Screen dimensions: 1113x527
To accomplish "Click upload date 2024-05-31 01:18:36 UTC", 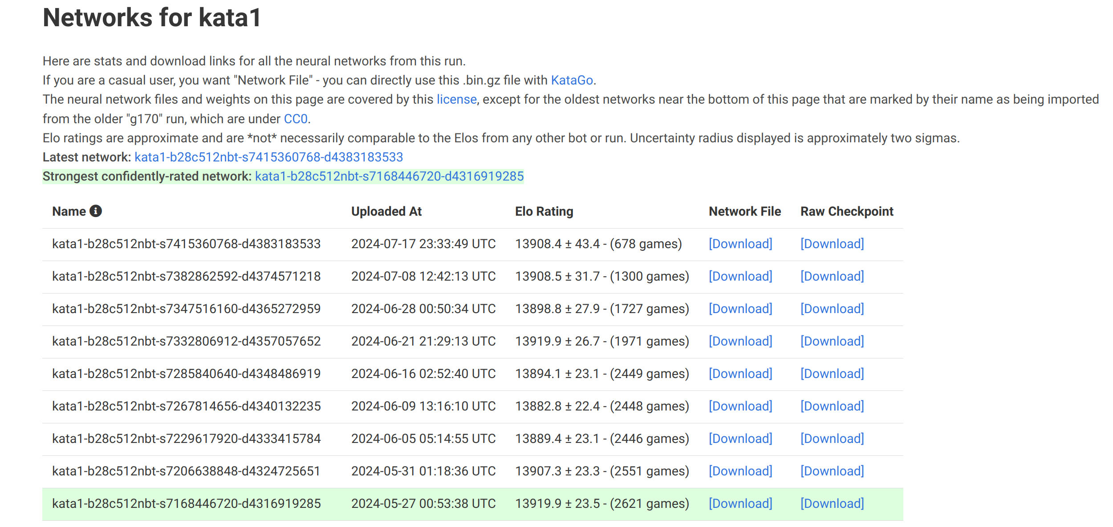I will click(423, 471).
